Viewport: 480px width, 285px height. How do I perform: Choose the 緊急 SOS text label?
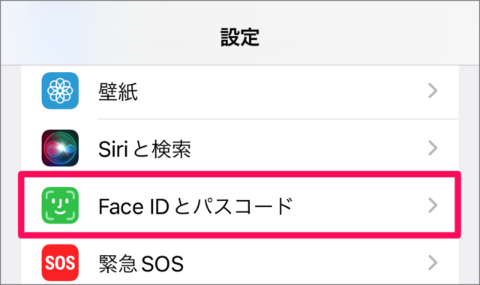point(141,263)
